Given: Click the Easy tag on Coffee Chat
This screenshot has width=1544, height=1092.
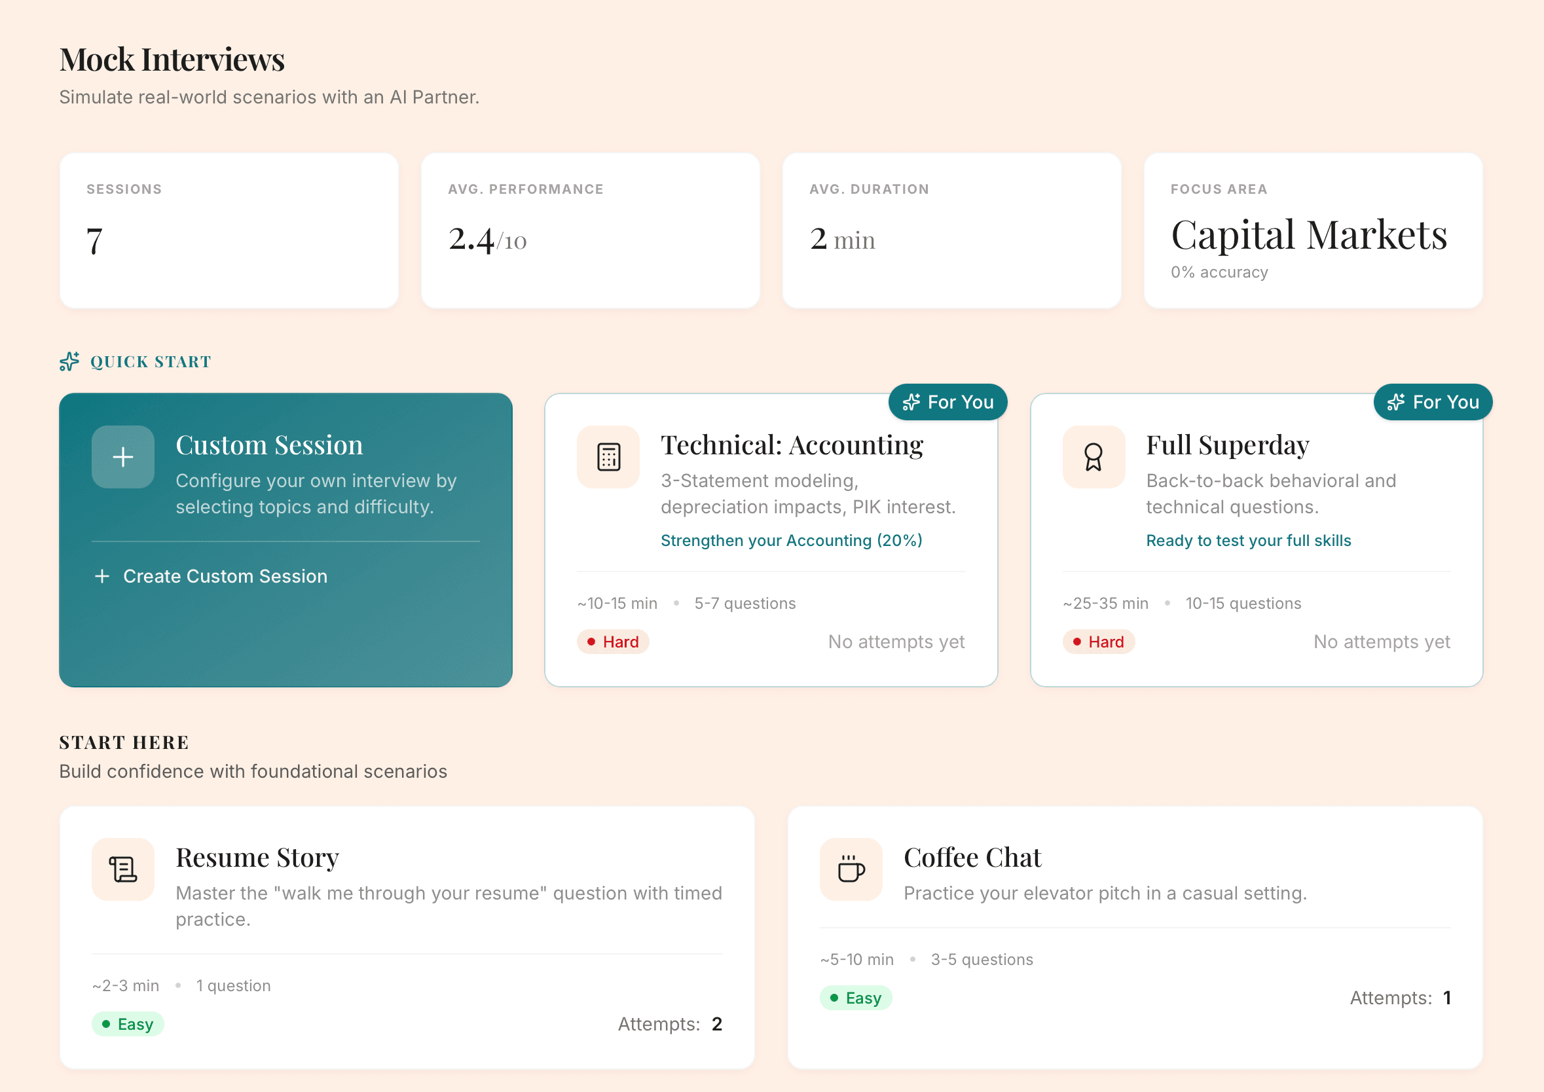Looking at the screenshot, I should (855, 998).
